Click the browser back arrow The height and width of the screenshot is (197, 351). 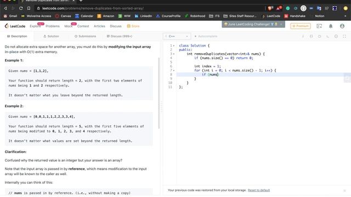pyautogui.click(x=5, y=8)
